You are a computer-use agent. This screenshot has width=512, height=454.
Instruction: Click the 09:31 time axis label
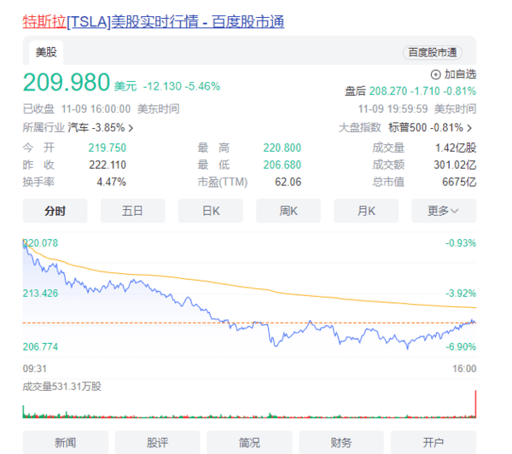(35, 369)
